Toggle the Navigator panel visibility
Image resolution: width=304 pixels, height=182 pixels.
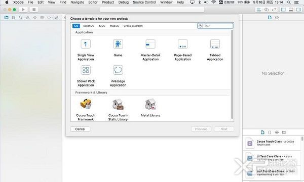click(x=283, y=10)
